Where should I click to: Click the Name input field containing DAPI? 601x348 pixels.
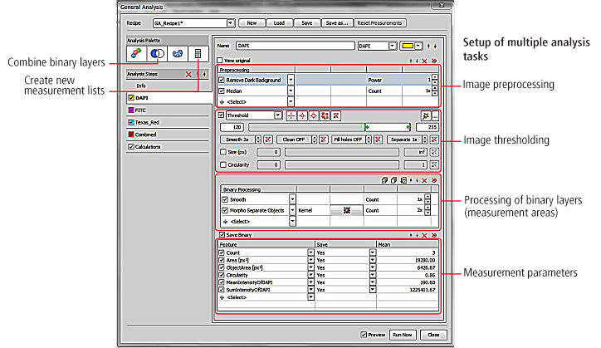(x=295, y=47)
